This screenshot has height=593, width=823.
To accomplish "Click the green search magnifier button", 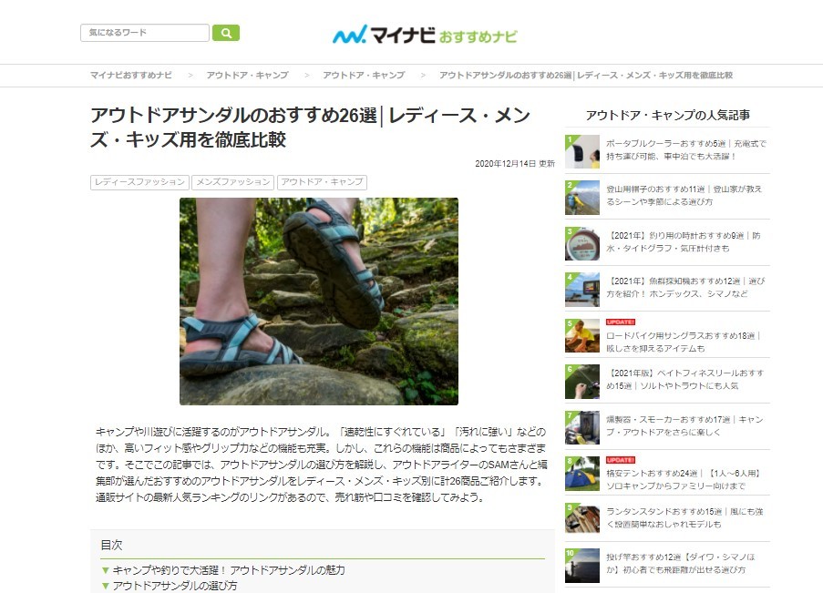I will pyautogui.click(x=226, y=33).
